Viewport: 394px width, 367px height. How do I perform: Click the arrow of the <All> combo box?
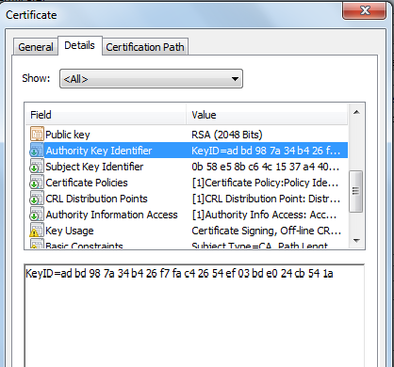point(235,79)
